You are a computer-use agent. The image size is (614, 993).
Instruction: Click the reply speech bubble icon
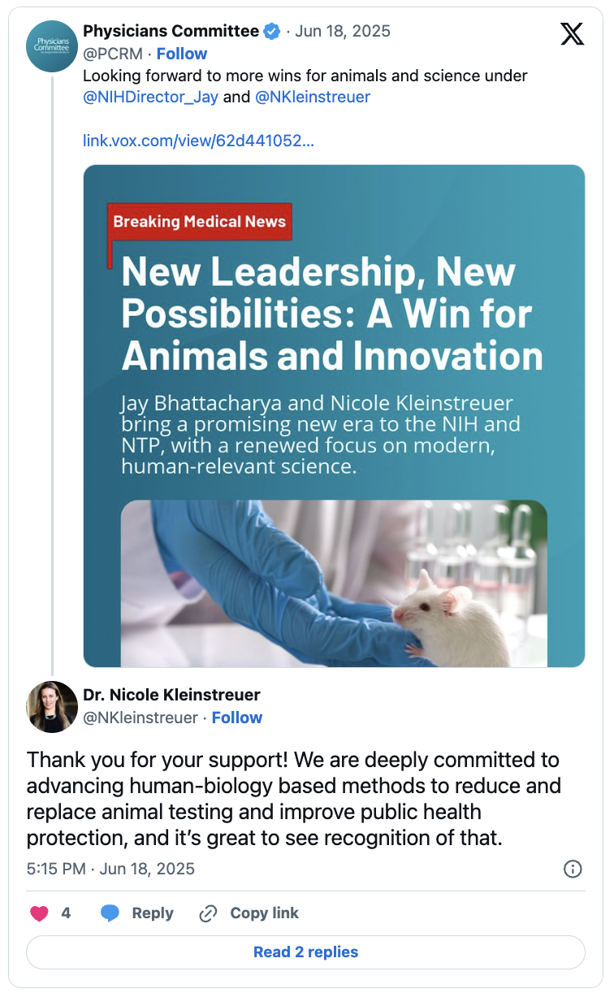click(x=110, y=913)
